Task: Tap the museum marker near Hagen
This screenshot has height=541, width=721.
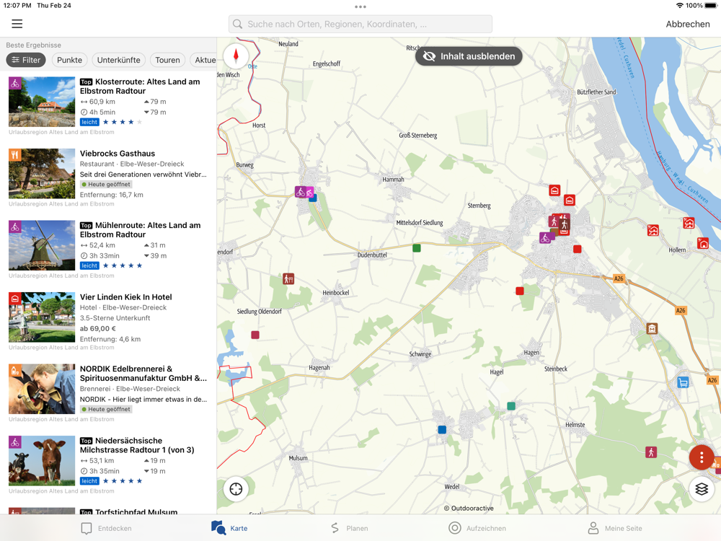Action: [652, 328]
